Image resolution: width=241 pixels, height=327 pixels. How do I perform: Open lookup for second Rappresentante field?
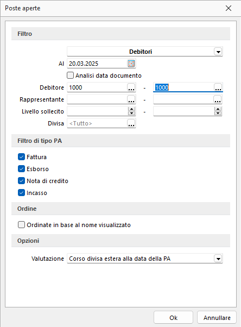tap(218, 99)
